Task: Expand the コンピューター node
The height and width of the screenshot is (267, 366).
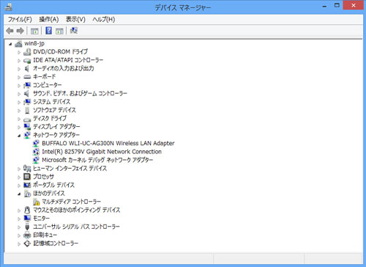Action: pyautogui.click(x=19, y=86)
